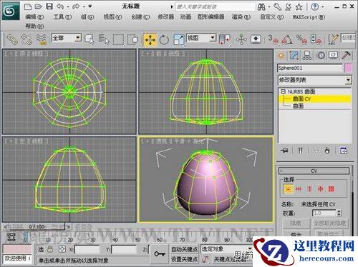Click the 3ds Max application logo button

click(11, 11)
